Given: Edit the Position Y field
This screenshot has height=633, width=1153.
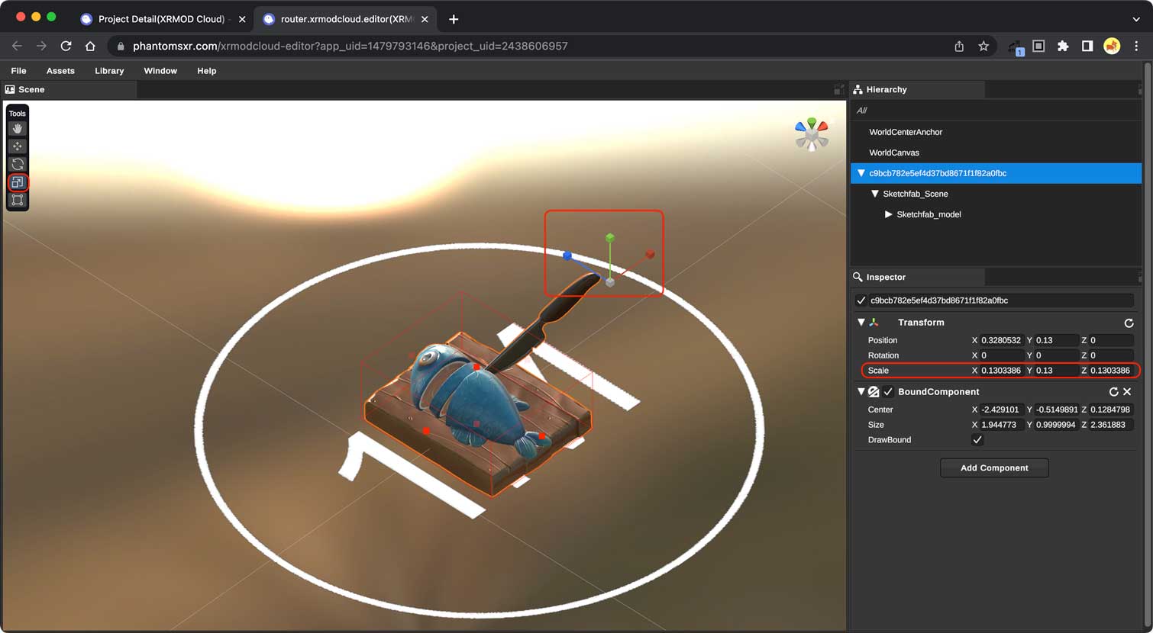Looking at the screenshot, I should pyautogui.click(x=1057, y=340).
